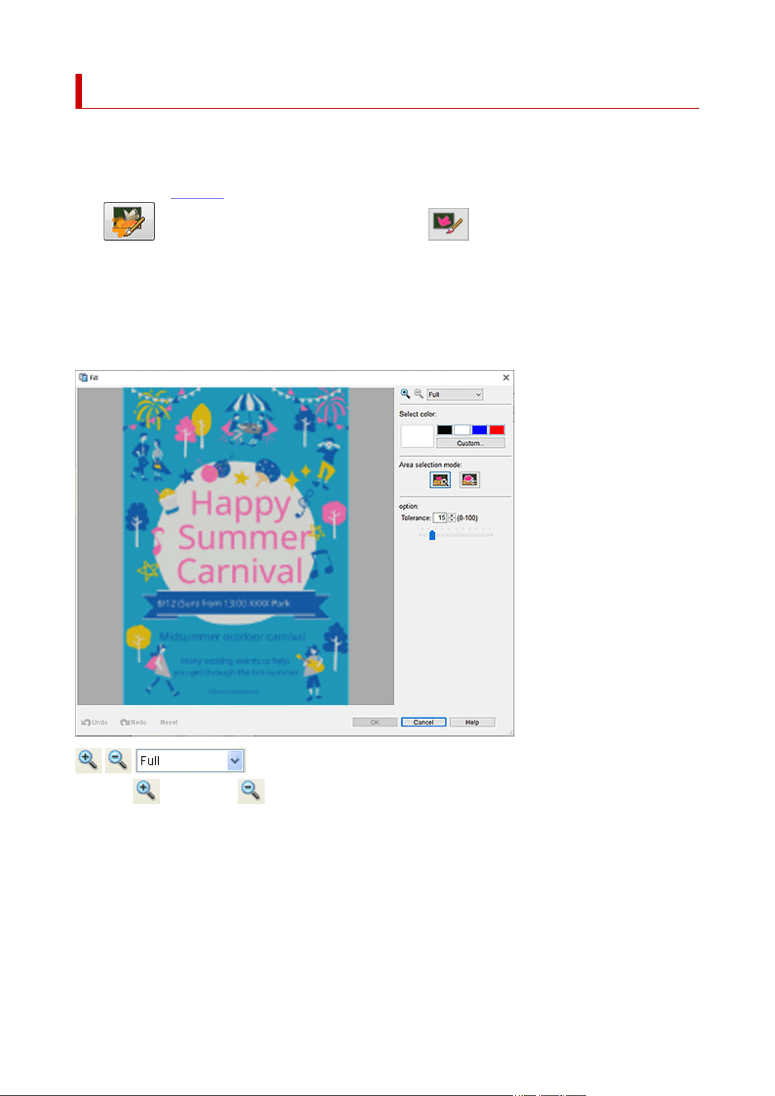Click the Fill dialog title bar icon
Screen dimensions: 775x1096
point(83,378)
